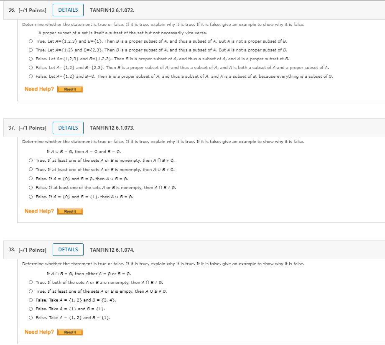The height and width of the screenshot is (345, 385).
Task: Select False answer where B={1,2,3} in question 36
Action: pyautogui.click(x=31, y=59)
